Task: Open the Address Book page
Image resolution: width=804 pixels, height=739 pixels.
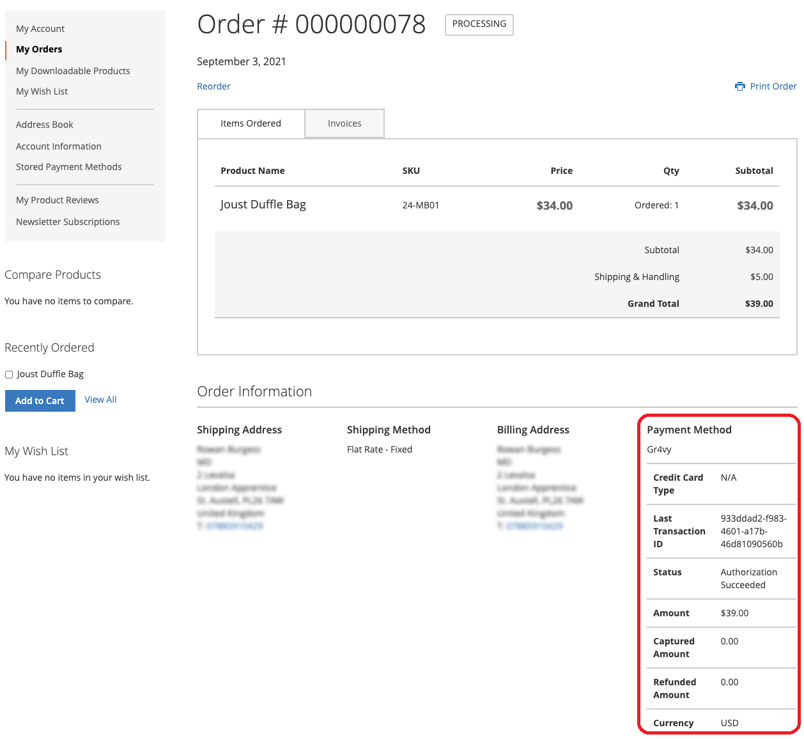Action: [x=44, y=124]
